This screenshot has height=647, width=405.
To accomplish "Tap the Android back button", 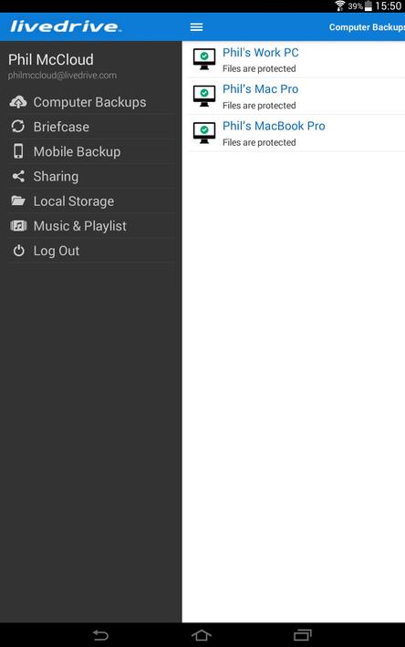I will (x=100, y=634).
